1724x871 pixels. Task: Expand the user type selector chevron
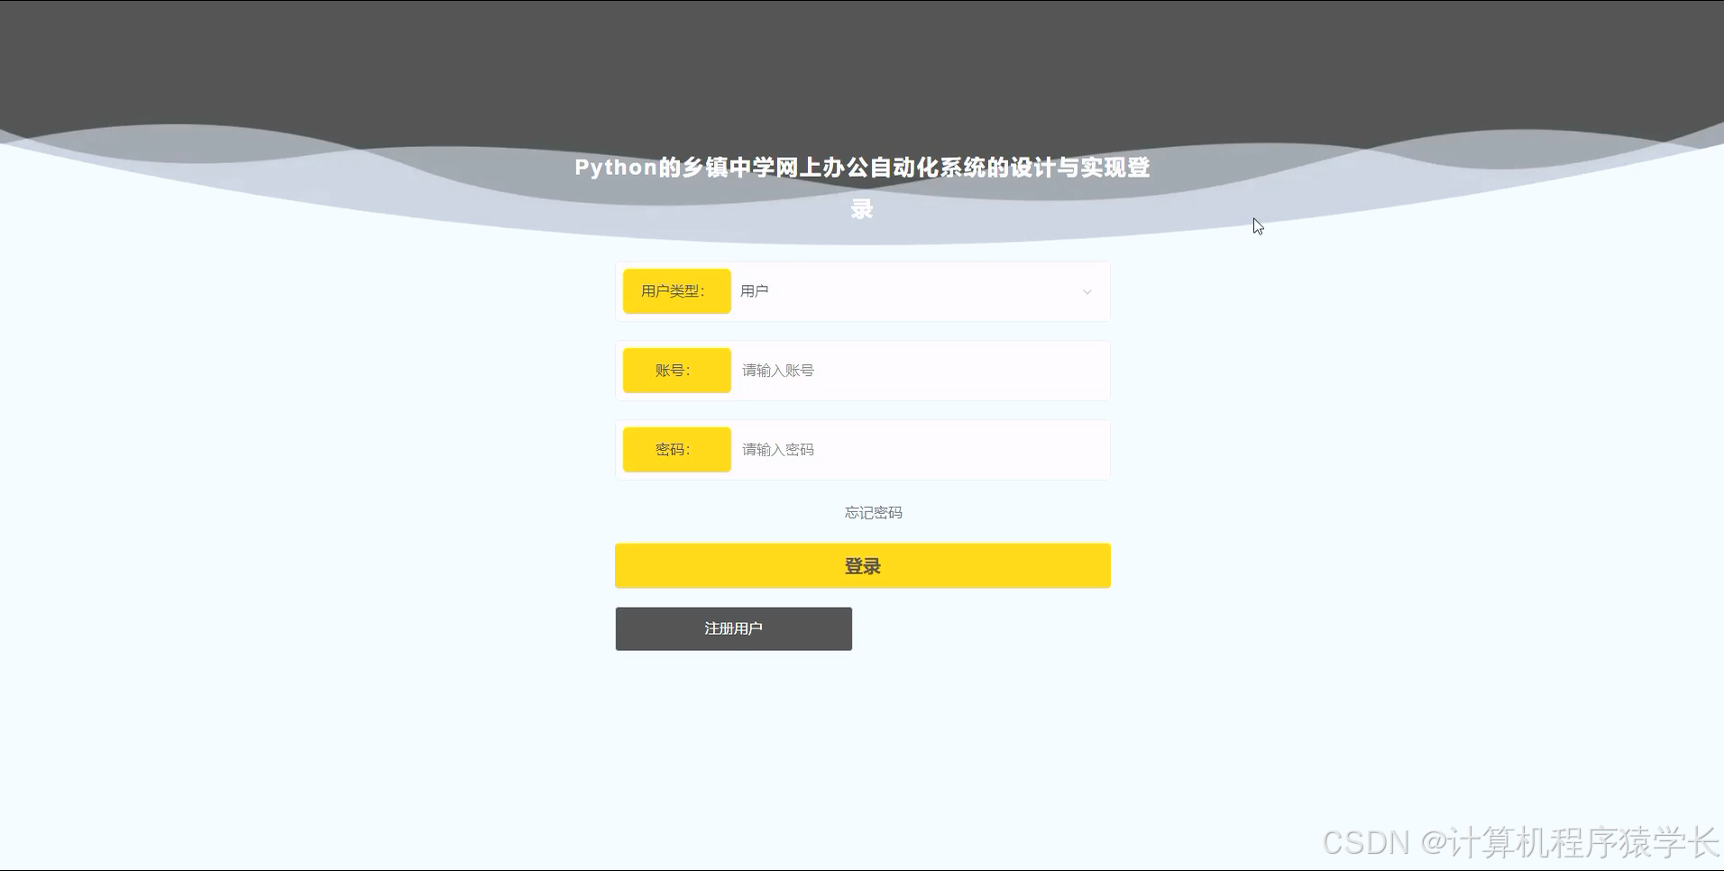coord(1086,292)
